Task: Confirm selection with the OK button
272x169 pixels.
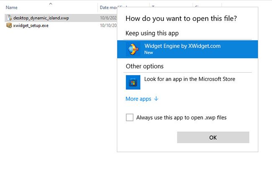Action: 213,137
